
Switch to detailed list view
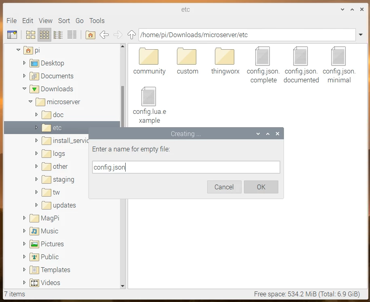(x=72, y=35)
